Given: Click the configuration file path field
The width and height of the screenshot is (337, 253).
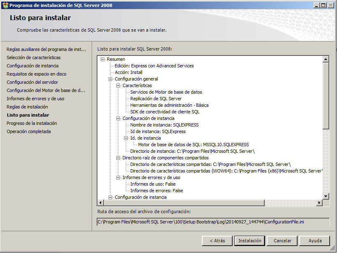Looking at the screenshot, I should pyautogui.click(x=213, y=222).
